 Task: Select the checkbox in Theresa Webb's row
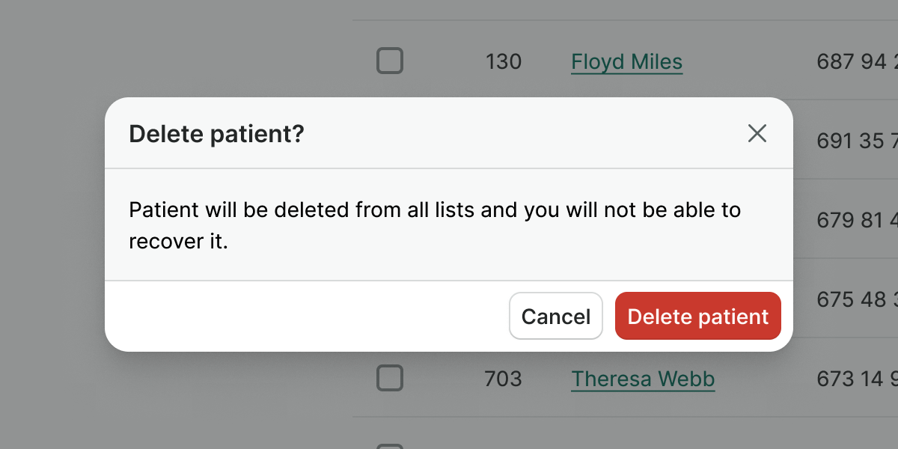tap(389, 378)
